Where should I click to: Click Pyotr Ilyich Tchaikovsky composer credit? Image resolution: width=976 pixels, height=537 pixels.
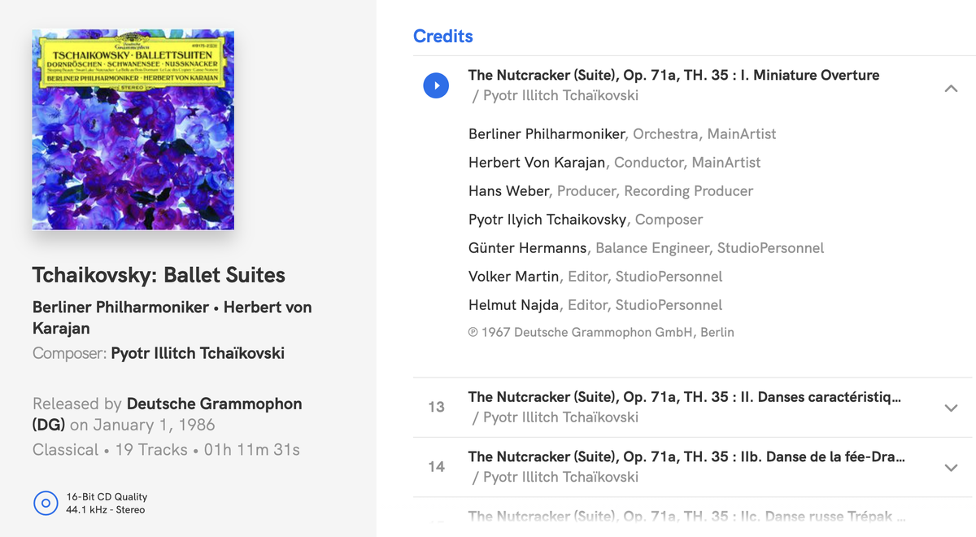547,220
